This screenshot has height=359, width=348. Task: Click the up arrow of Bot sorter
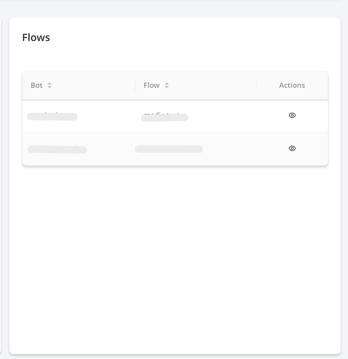pos(49,84)
